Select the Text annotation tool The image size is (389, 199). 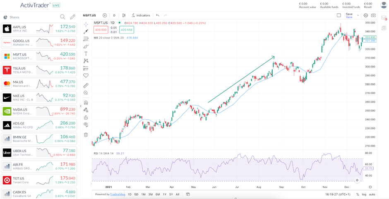(86, 53)
